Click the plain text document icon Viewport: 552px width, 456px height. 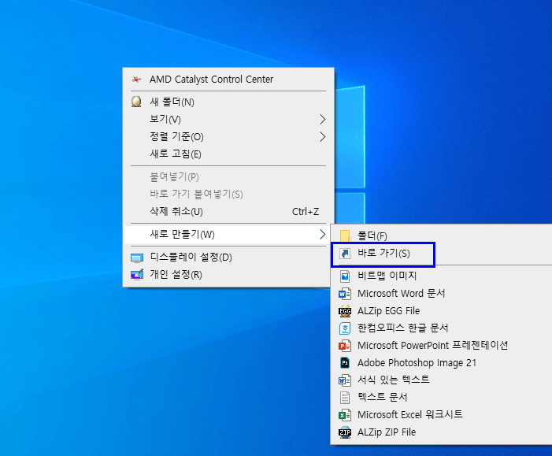(x=345, y=398)
